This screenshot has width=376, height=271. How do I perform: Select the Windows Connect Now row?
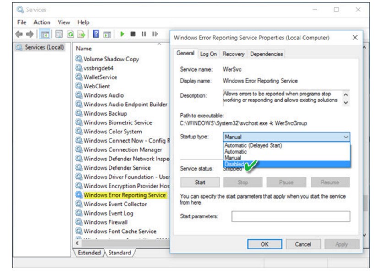tap(122, 140)
